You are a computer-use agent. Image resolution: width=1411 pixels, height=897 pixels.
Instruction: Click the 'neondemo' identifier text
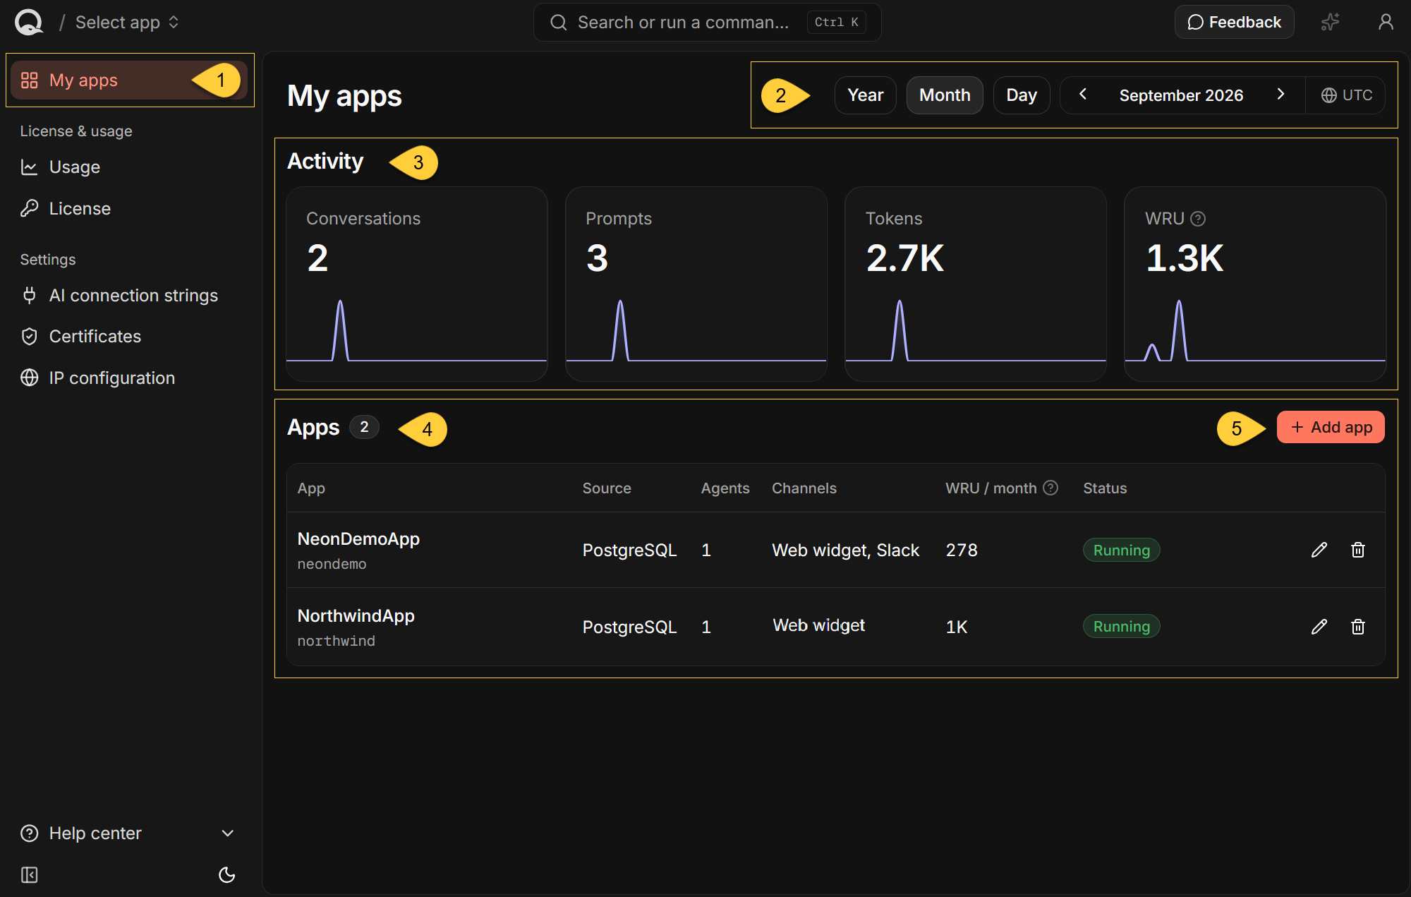coord(332,565)
